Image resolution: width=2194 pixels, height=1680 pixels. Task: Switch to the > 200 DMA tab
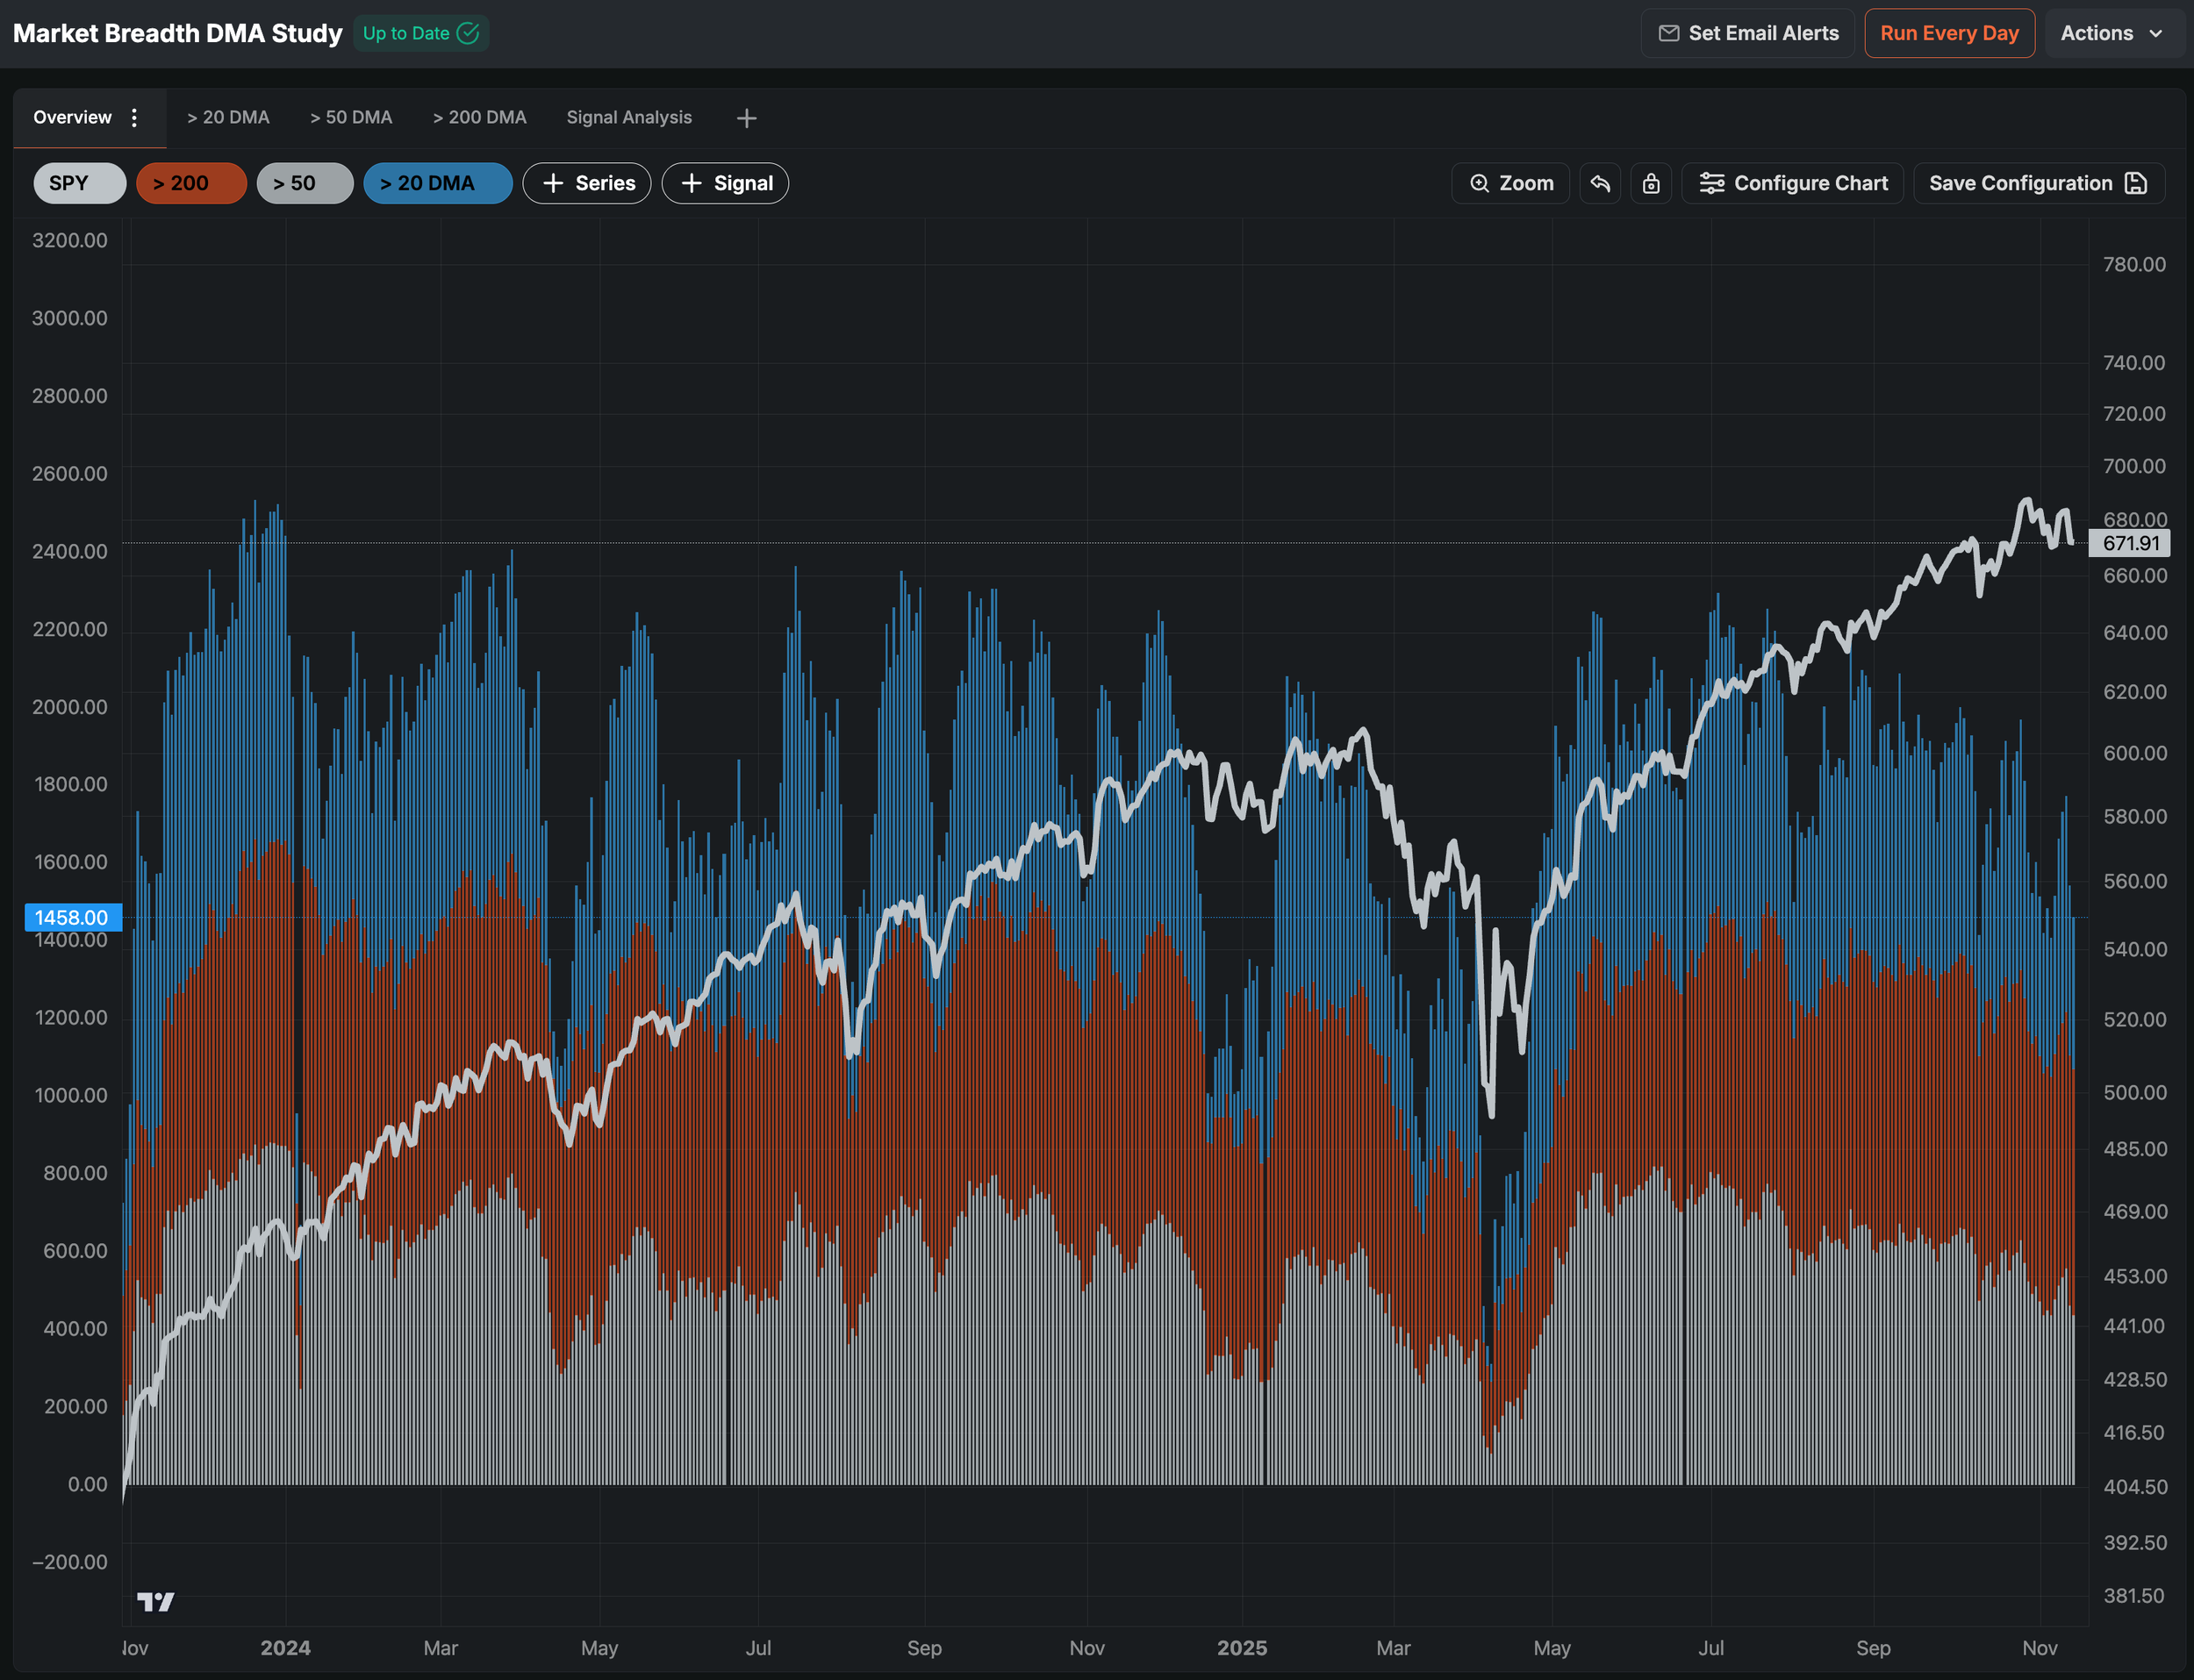(x=479, y=118)
